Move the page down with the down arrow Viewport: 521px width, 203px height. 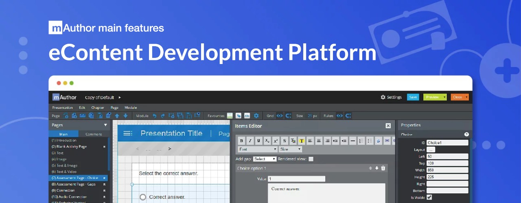click(x=125, y=116)
